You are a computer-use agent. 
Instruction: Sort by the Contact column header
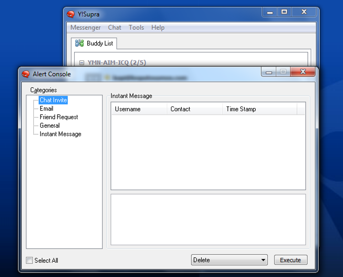(x=195, y=109)
